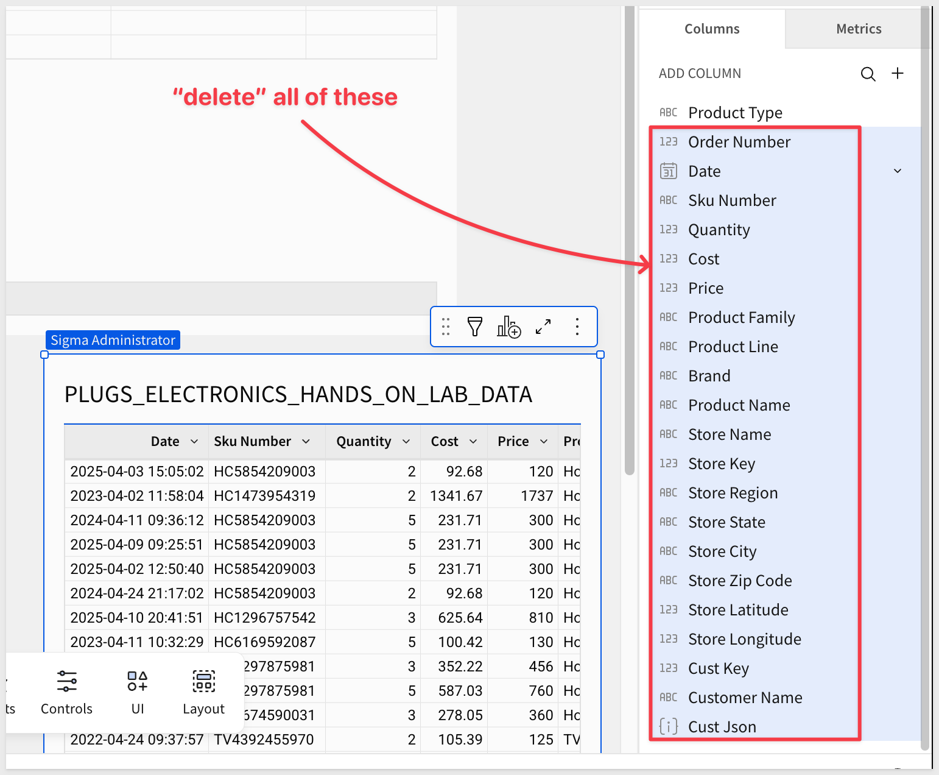Screen dimensions: 939x775
Task: Open the UI elements icon
Action: pos(137,681)
